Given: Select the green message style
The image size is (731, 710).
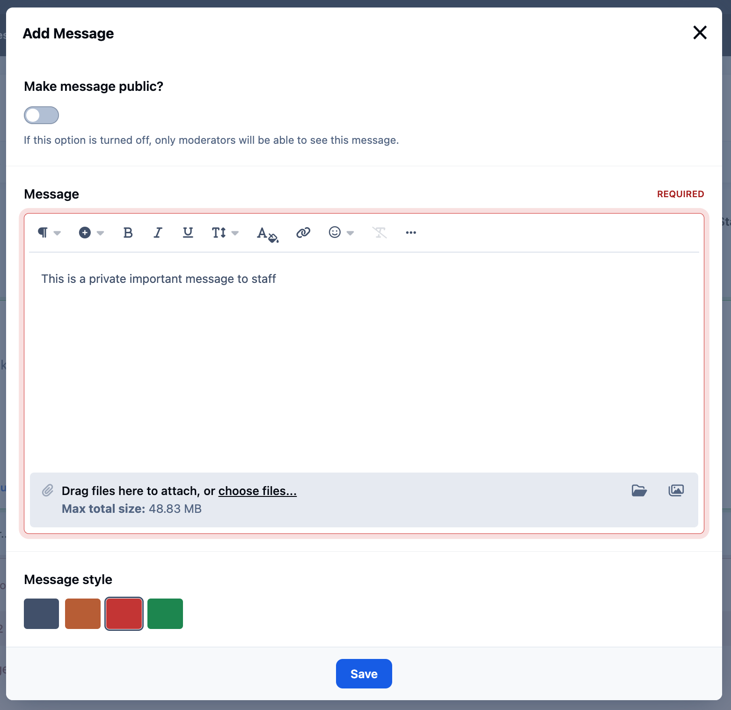Looking at the screenshot, I should [x=165, y=614].
